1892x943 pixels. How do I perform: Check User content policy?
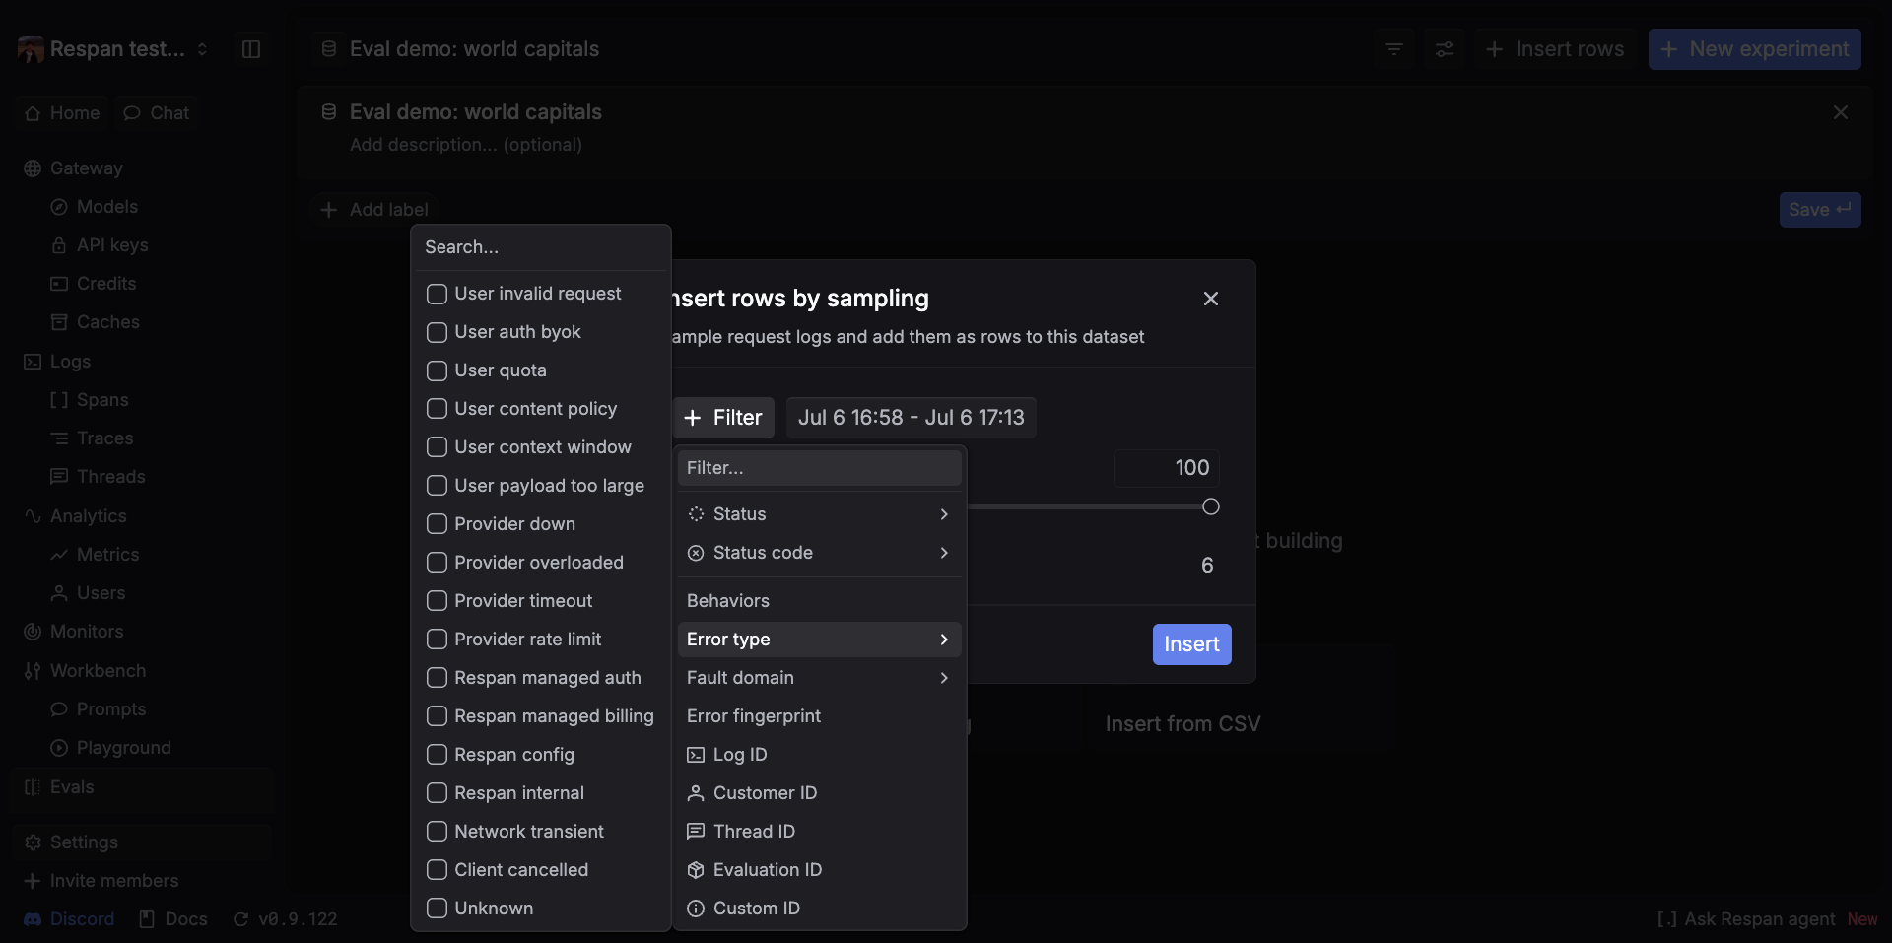coord(437,409)
